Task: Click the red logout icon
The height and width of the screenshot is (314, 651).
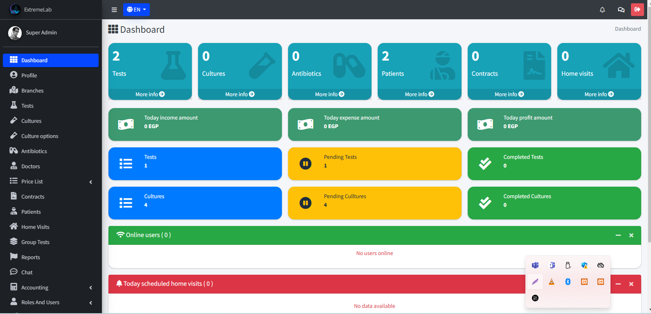Action: (x=637, y=9)
